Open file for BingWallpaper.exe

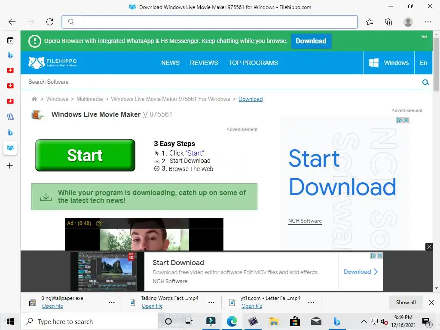point(52,306)
